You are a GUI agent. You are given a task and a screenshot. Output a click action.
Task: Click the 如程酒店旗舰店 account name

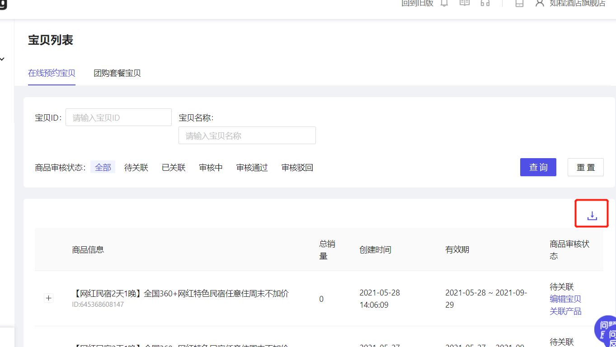pos(578,3)
